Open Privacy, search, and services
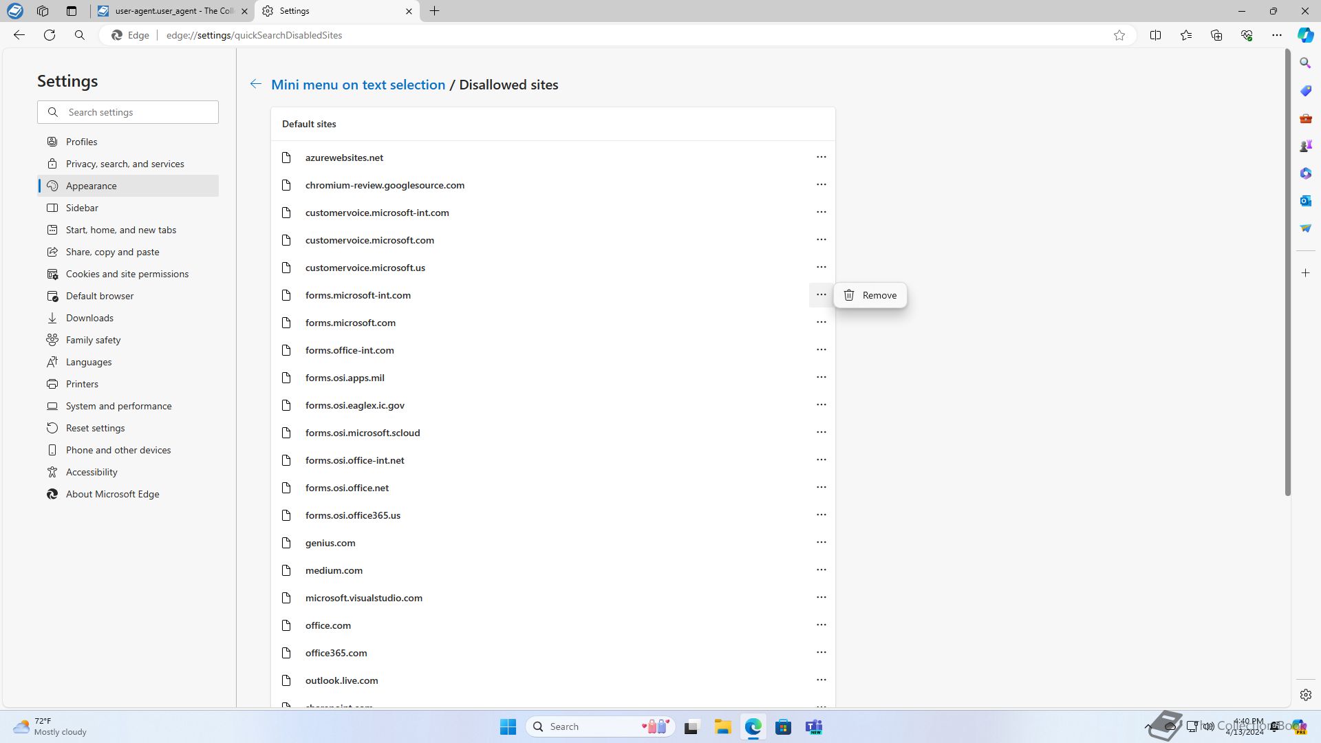The image size is (1321, 743). [x=128, y=164]
